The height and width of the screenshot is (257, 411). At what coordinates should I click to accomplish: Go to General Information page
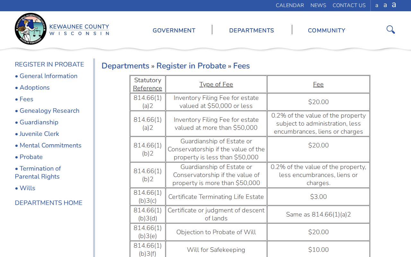point(48,76)
